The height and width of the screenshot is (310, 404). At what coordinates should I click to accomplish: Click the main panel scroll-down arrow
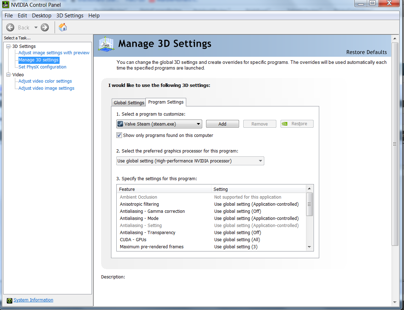click(x=395, y=302)
